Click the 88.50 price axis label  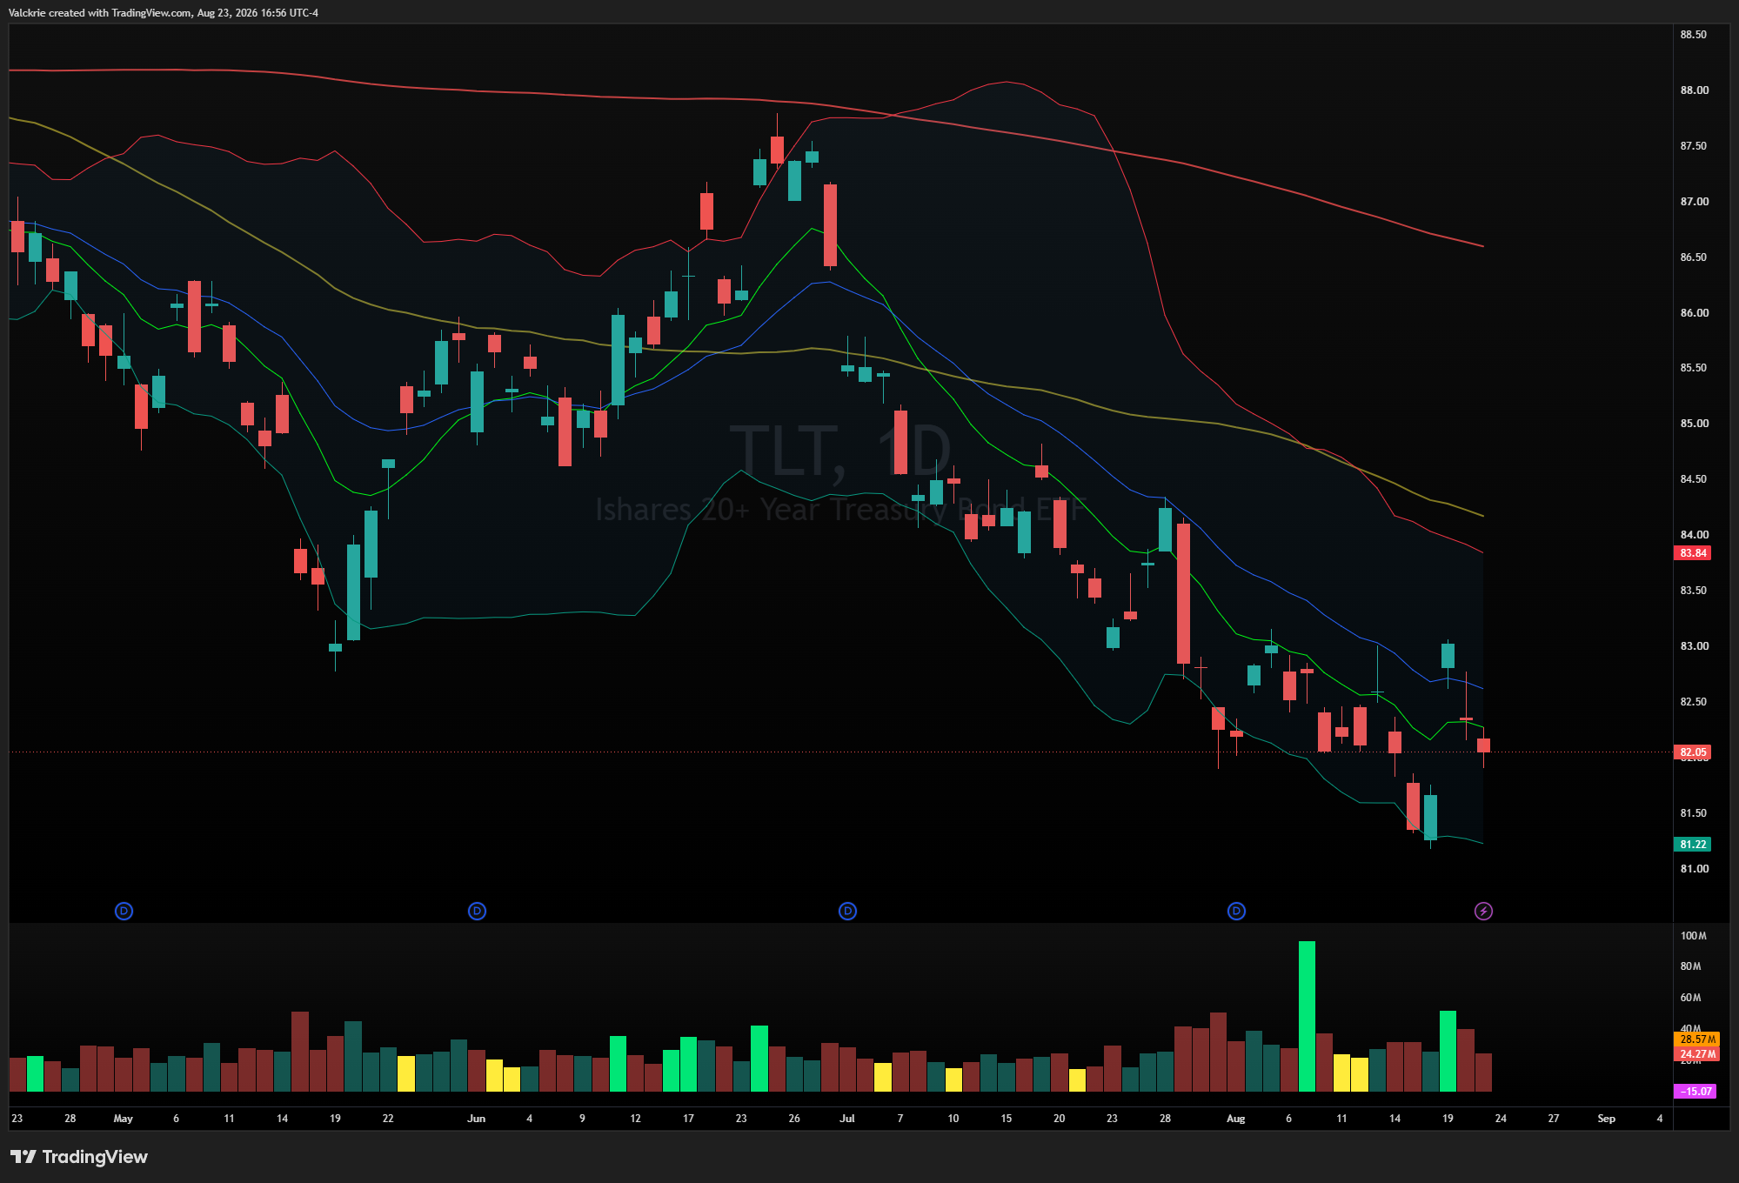[x=1693, y=35]
